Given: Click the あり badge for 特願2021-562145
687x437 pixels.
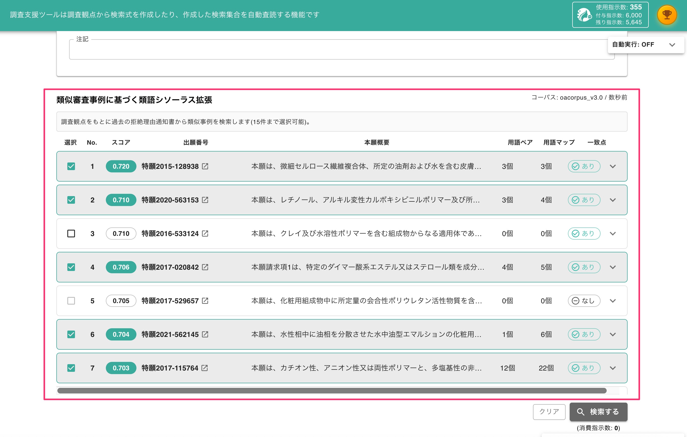Looking at the screenshot, I should point(584,334).
